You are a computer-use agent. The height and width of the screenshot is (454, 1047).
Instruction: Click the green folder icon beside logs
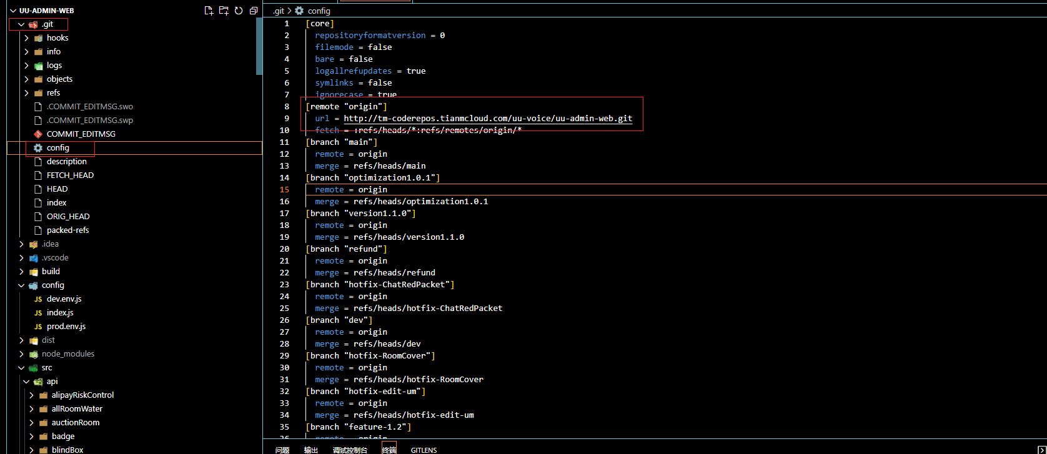(x=38, y=66)
